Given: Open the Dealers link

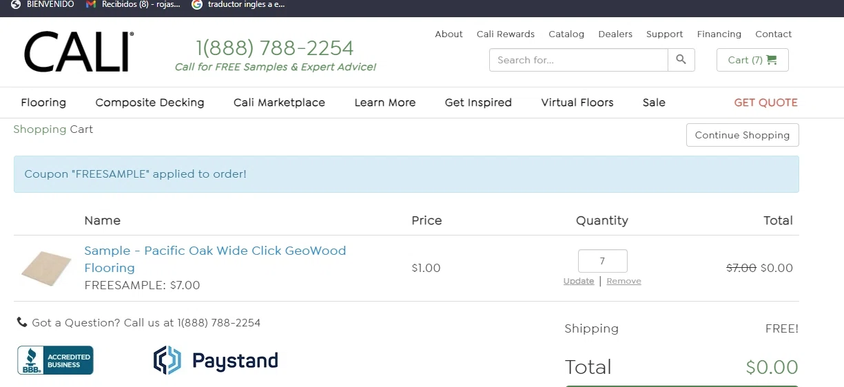Looking at the screenshot, I should pyautogui.click(x=615, y=34).
